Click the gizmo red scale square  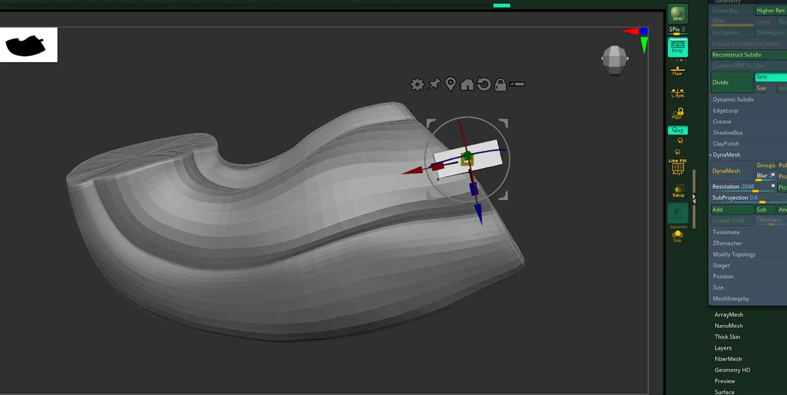438,166
